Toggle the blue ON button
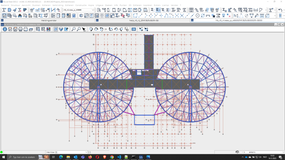 [x=134, y=29]
